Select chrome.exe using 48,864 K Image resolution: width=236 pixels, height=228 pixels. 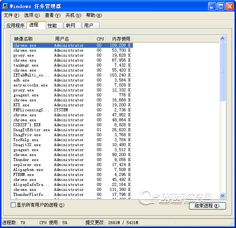(73, 120)
